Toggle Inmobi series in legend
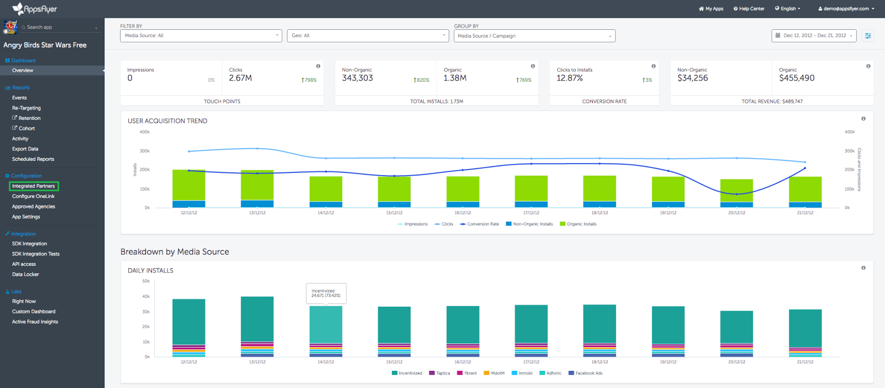Image resolution: width=885 pixels, height=388 pixels. pyautogui.click(x=522, y=373)
